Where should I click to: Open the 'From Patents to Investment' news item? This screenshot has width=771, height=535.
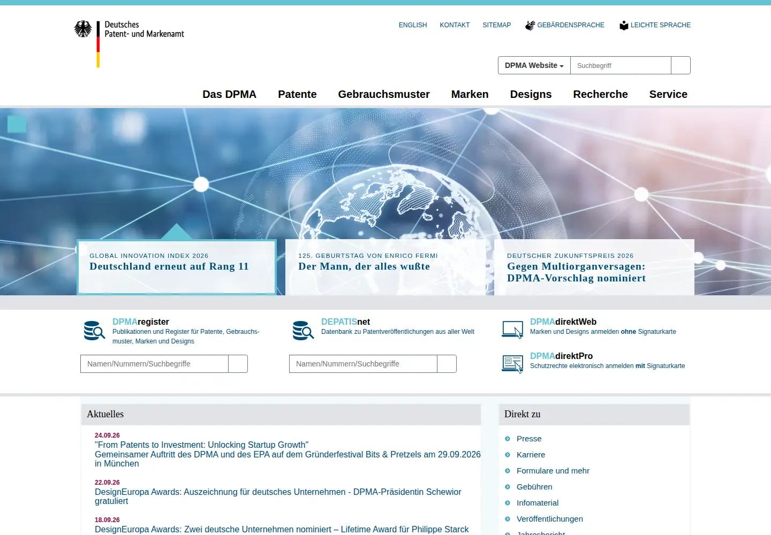coord(288,454)
